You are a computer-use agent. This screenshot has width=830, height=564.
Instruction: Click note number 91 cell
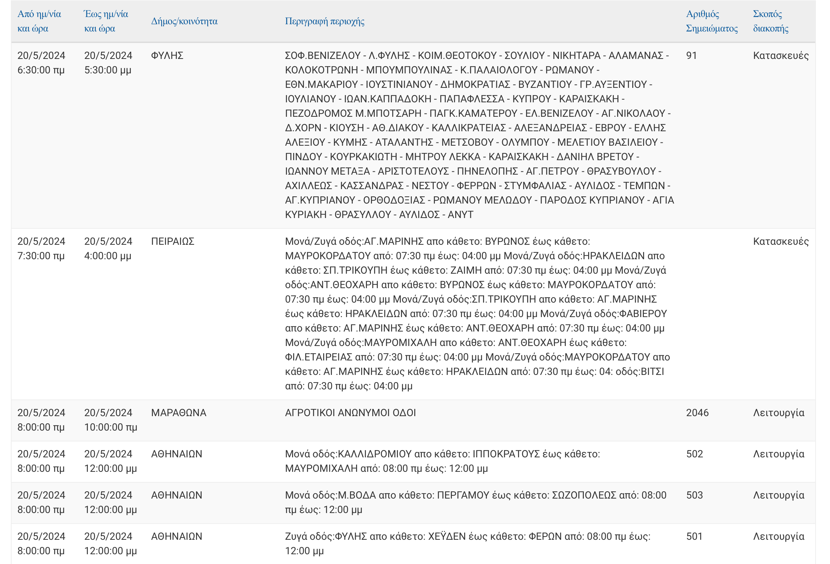691,56
